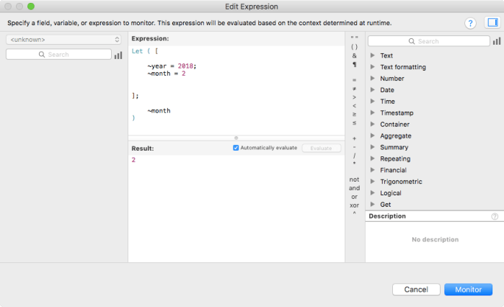Viewport: 504px width, 307px height.
Task: Expand the Text functions category
Action: point(373,55)
